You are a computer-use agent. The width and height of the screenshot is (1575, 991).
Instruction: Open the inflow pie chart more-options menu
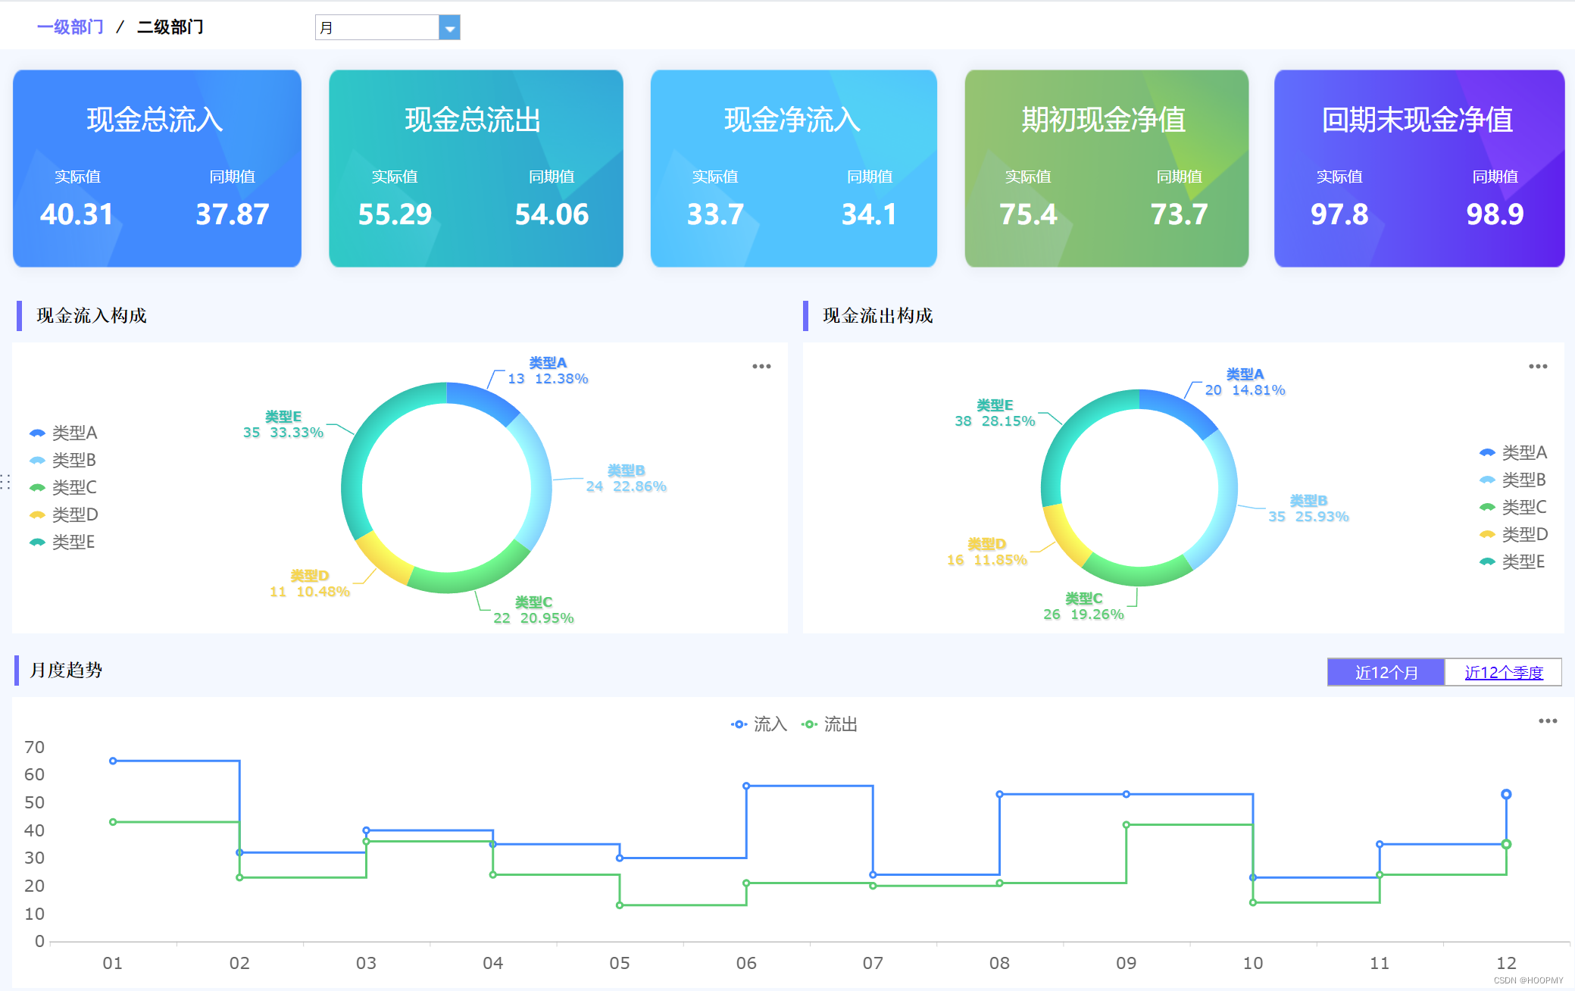[761, 367]
